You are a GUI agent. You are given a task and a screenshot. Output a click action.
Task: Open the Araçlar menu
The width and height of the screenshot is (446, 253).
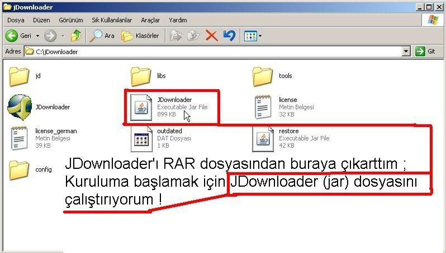pos(150,20)
